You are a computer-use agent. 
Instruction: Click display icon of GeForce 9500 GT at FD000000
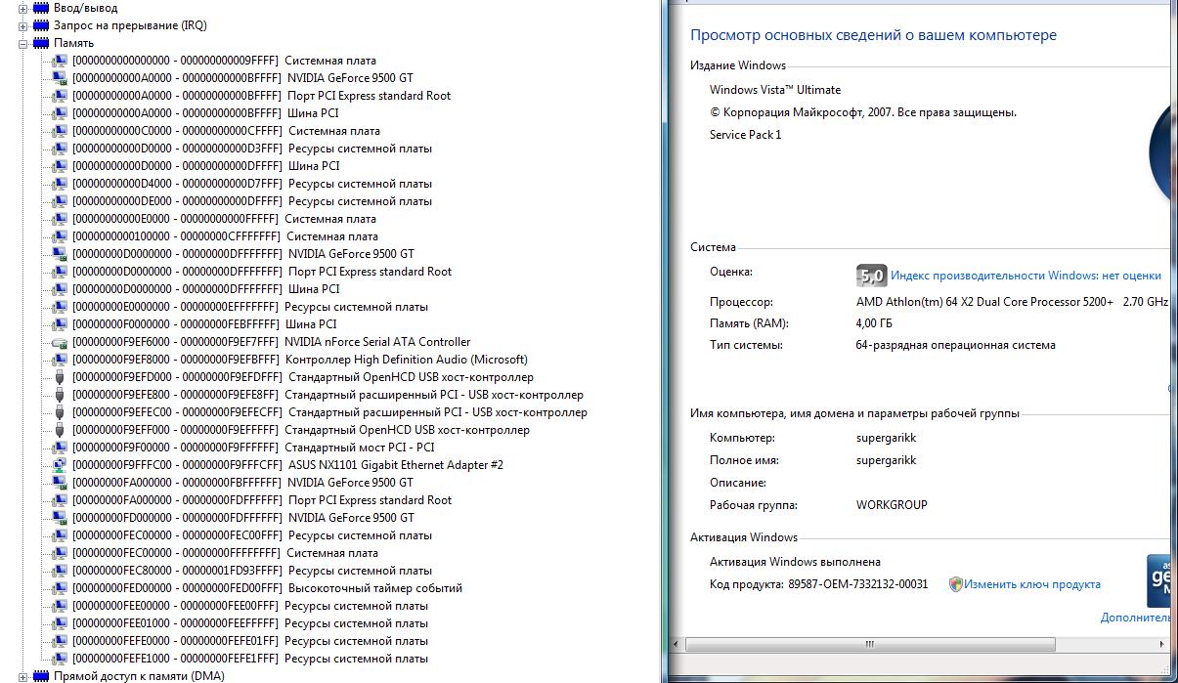[x=59, y=518]
